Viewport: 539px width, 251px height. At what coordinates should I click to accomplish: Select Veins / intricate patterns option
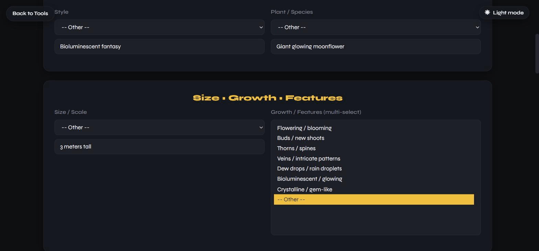(374, 158)
